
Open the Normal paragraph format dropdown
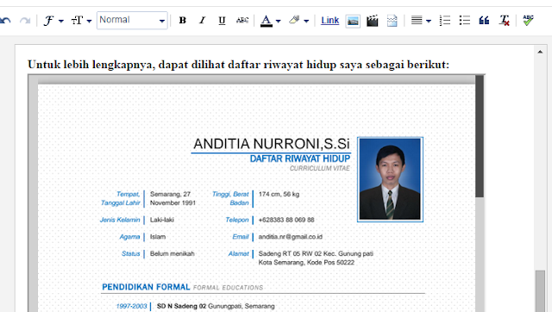click(x=132, y=21)
